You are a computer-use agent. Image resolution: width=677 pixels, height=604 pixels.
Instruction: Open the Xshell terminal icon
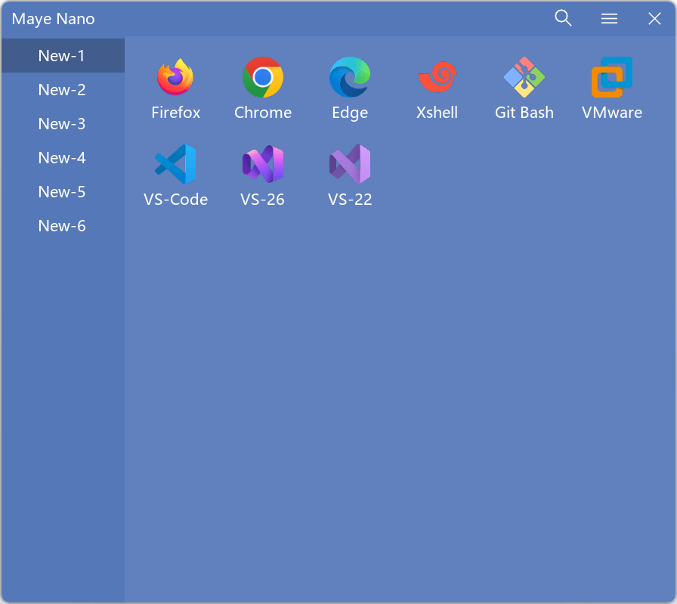click(x=437, y=77)
